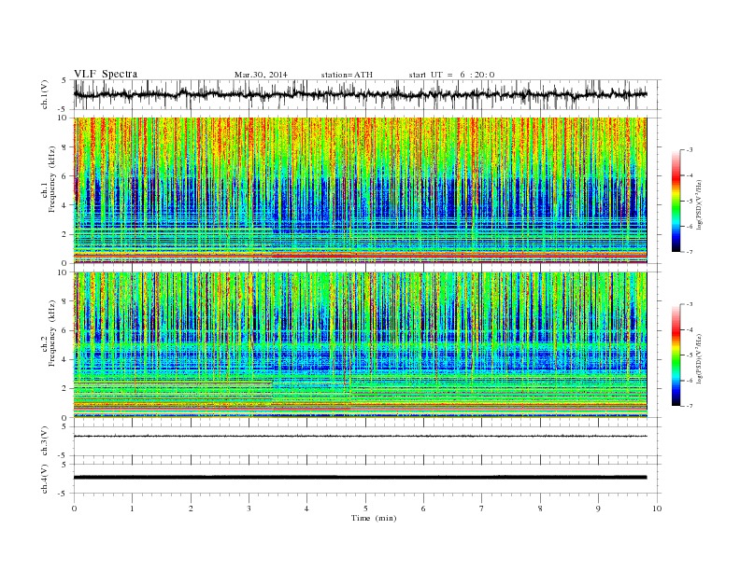Click the '6' kHz tick on ch.2 spectrogram axis

pos(64,330)
